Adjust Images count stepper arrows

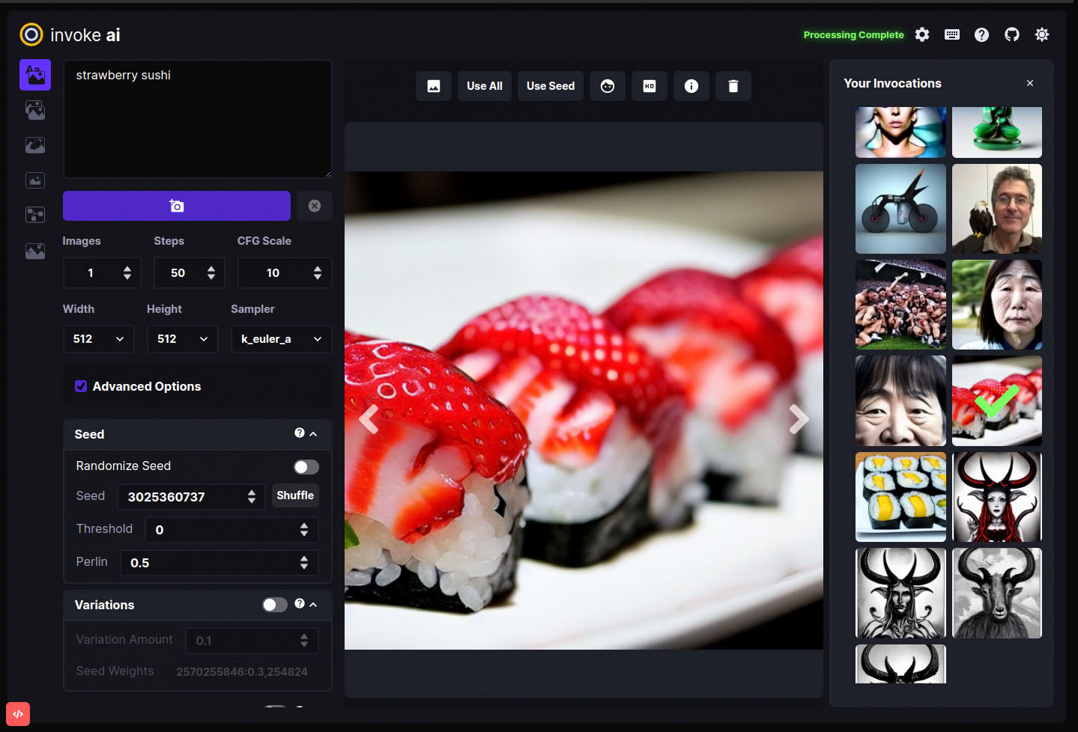click(127, 272)
